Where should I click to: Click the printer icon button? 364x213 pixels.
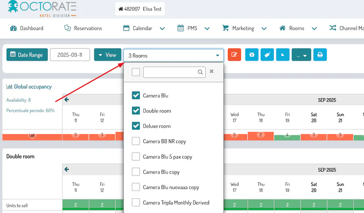tap(320, 55)
